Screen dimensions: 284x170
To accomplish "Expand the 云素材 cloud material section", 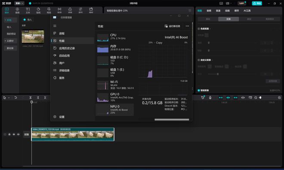I will click(5, 41).
